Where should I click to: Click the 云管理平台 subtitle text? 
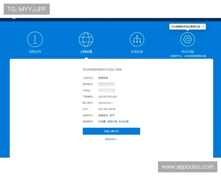(187, 56)
